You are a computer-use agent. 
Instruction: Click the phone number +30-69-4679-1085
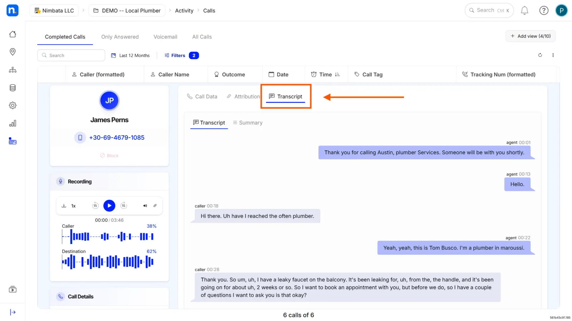(117, 138)
